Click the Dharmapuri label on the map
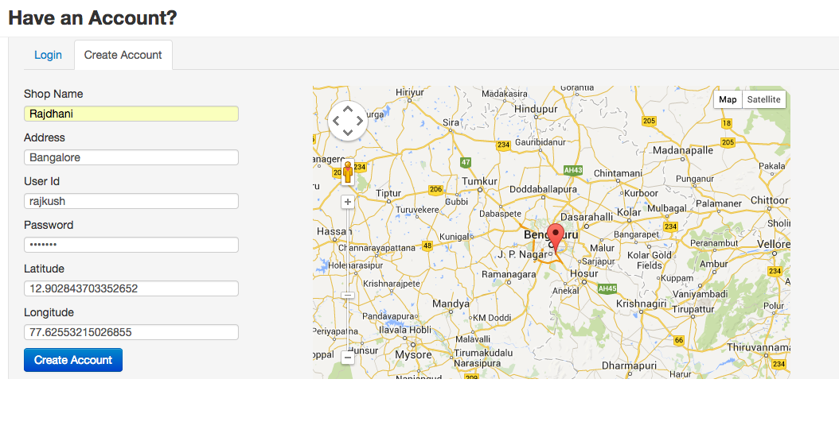The height and width of the screenshot is (441, 839). pyautogui.click(x=629, y=366)
